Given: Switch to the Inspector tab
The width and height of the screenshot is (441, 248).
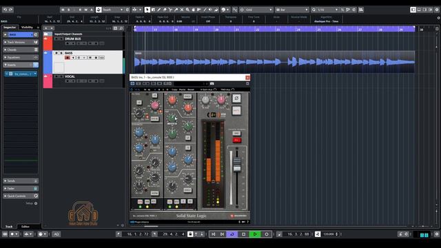Looking at the screenshot, I should (x=10, y=28).
